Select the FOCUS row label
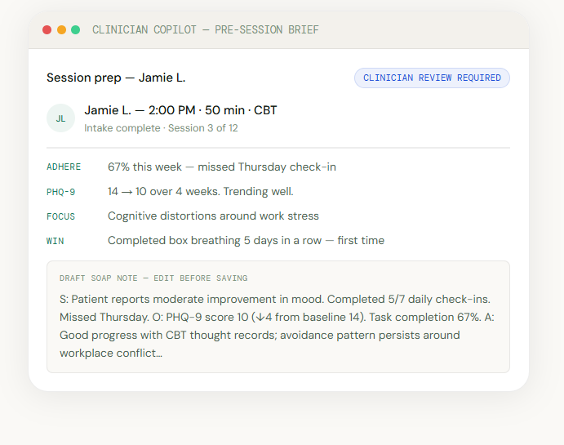564x445 pixels. [x=61, y=216]
